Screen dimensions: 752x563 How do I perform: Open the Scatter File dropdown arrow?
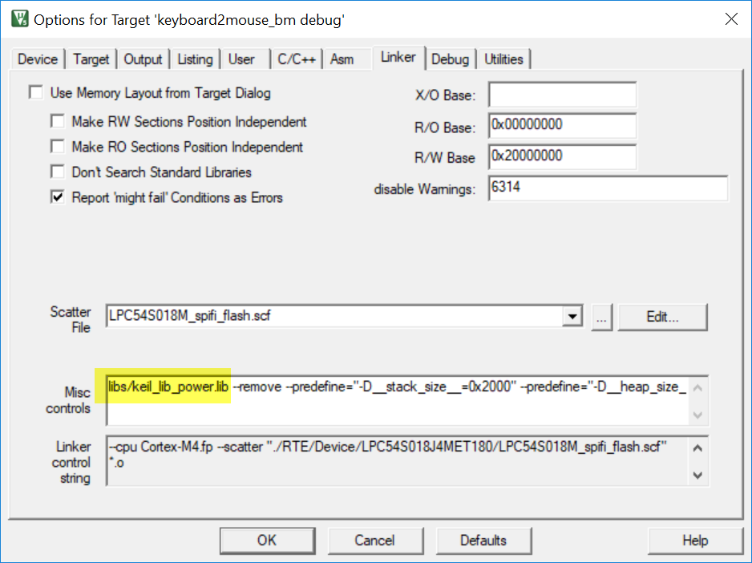pos(572,316)
